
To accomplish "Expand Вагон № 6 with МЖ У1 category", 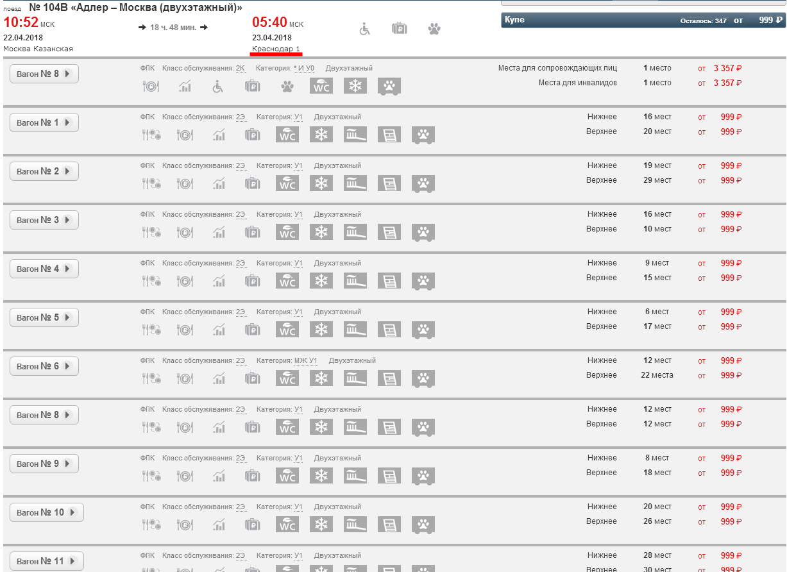I will point(44,366).
